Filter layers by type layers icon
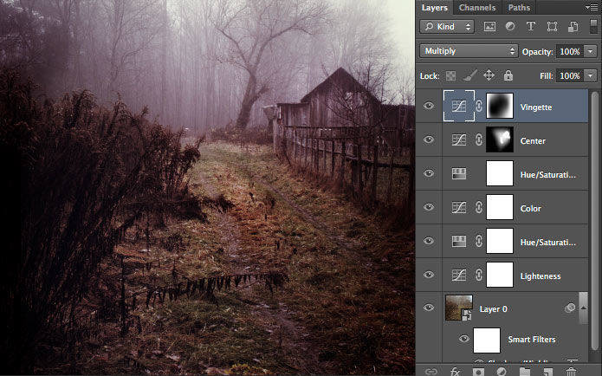 click(x=531, y=27)
